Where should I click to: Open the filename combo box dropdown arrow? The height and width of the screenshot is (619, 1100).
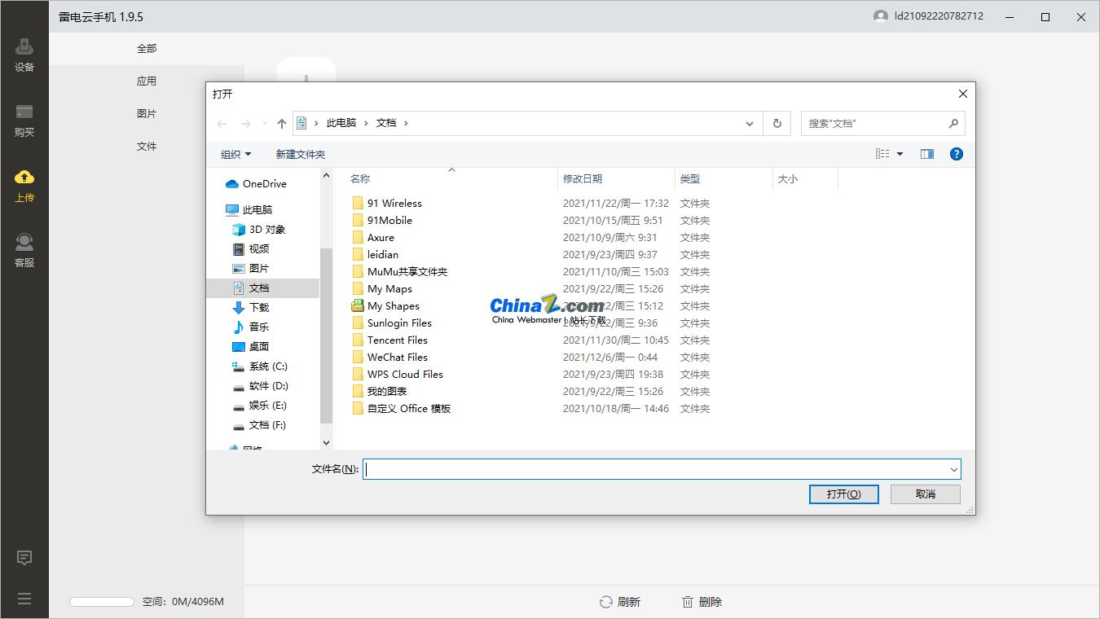click(x=953, y=469)
